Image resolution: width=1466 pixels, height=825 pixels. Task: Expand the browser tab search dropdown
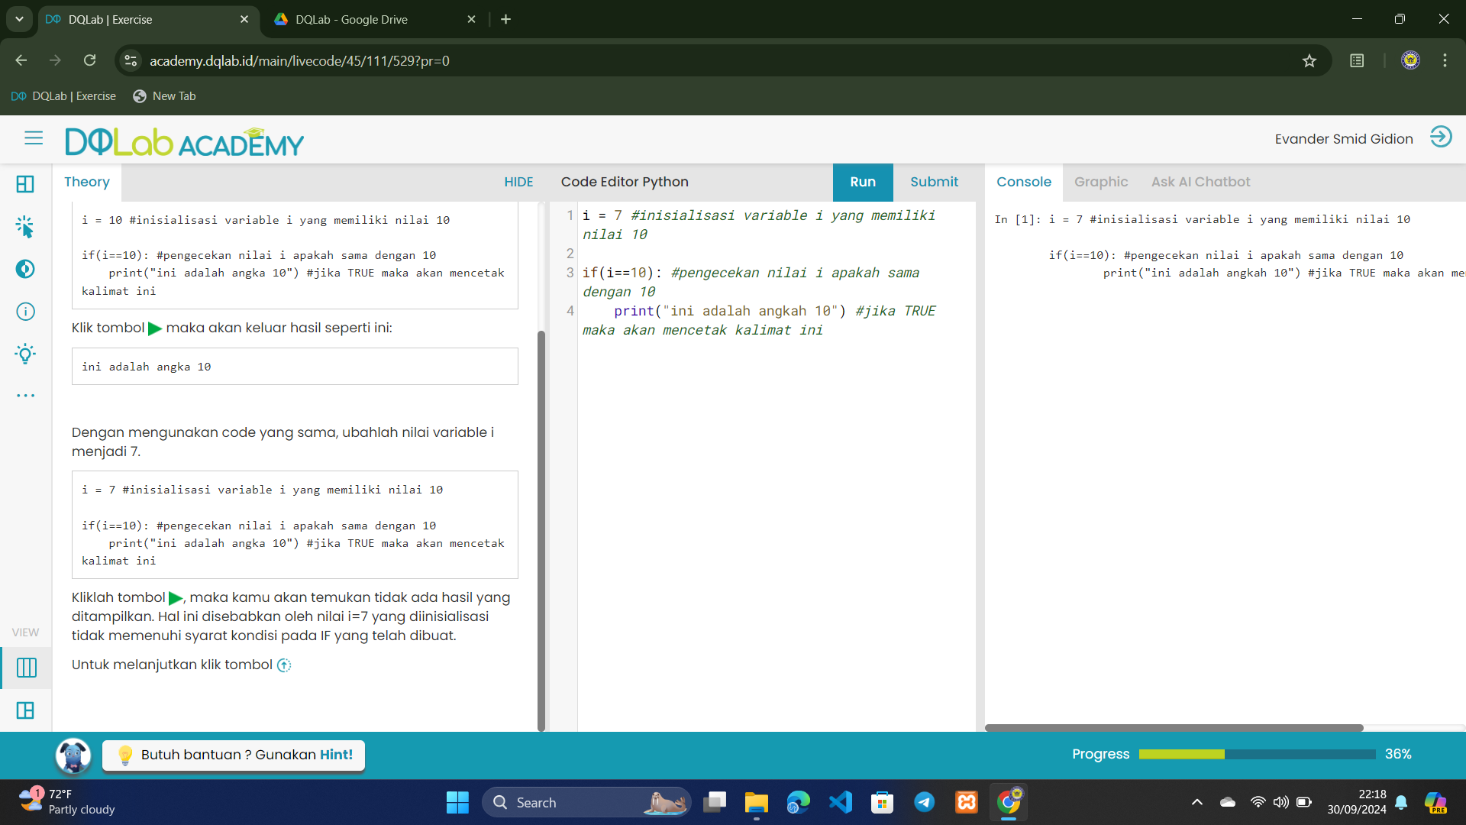[19, 19]
